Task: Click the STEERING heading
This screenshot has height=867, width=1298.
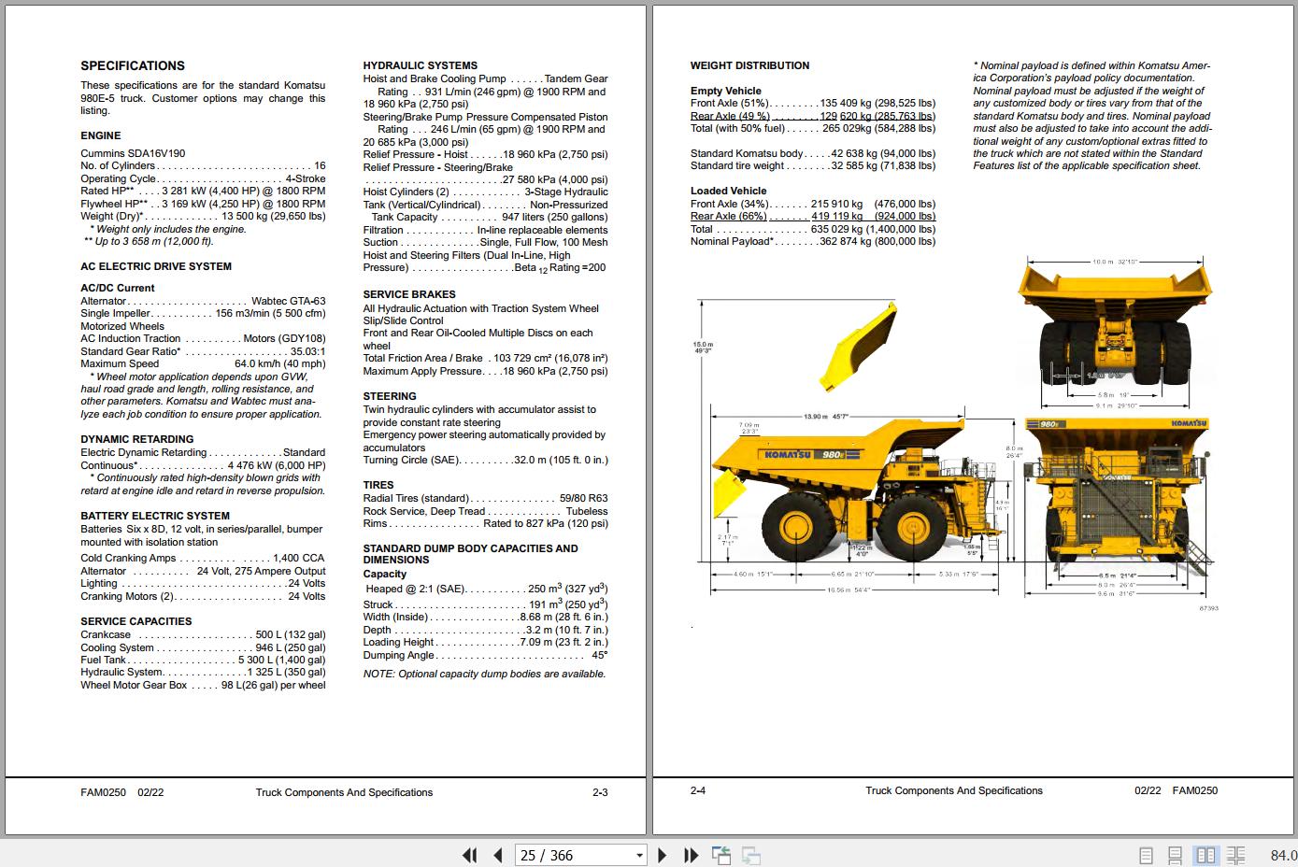Action: point(390,396)
